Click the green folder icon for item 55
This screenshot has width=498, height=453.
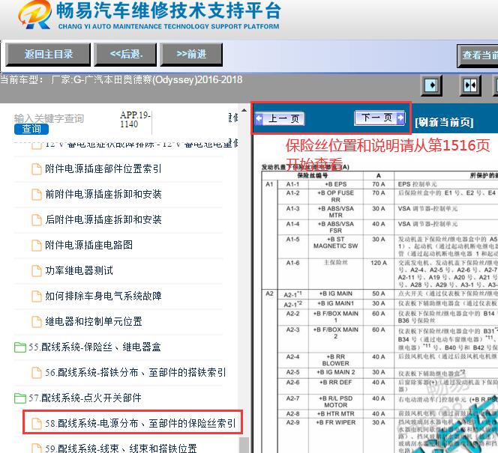tap(20, 347)
